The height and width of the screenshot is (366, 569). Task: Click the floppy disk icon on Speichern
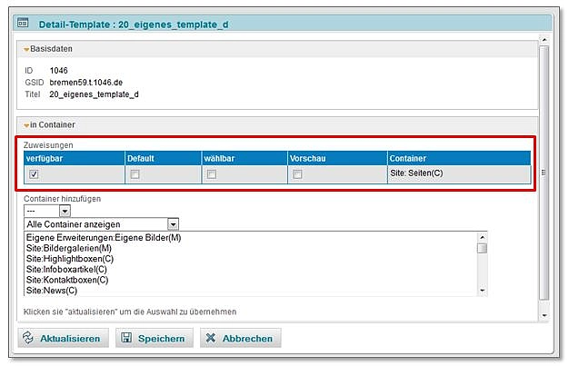[x=126, y=339]
